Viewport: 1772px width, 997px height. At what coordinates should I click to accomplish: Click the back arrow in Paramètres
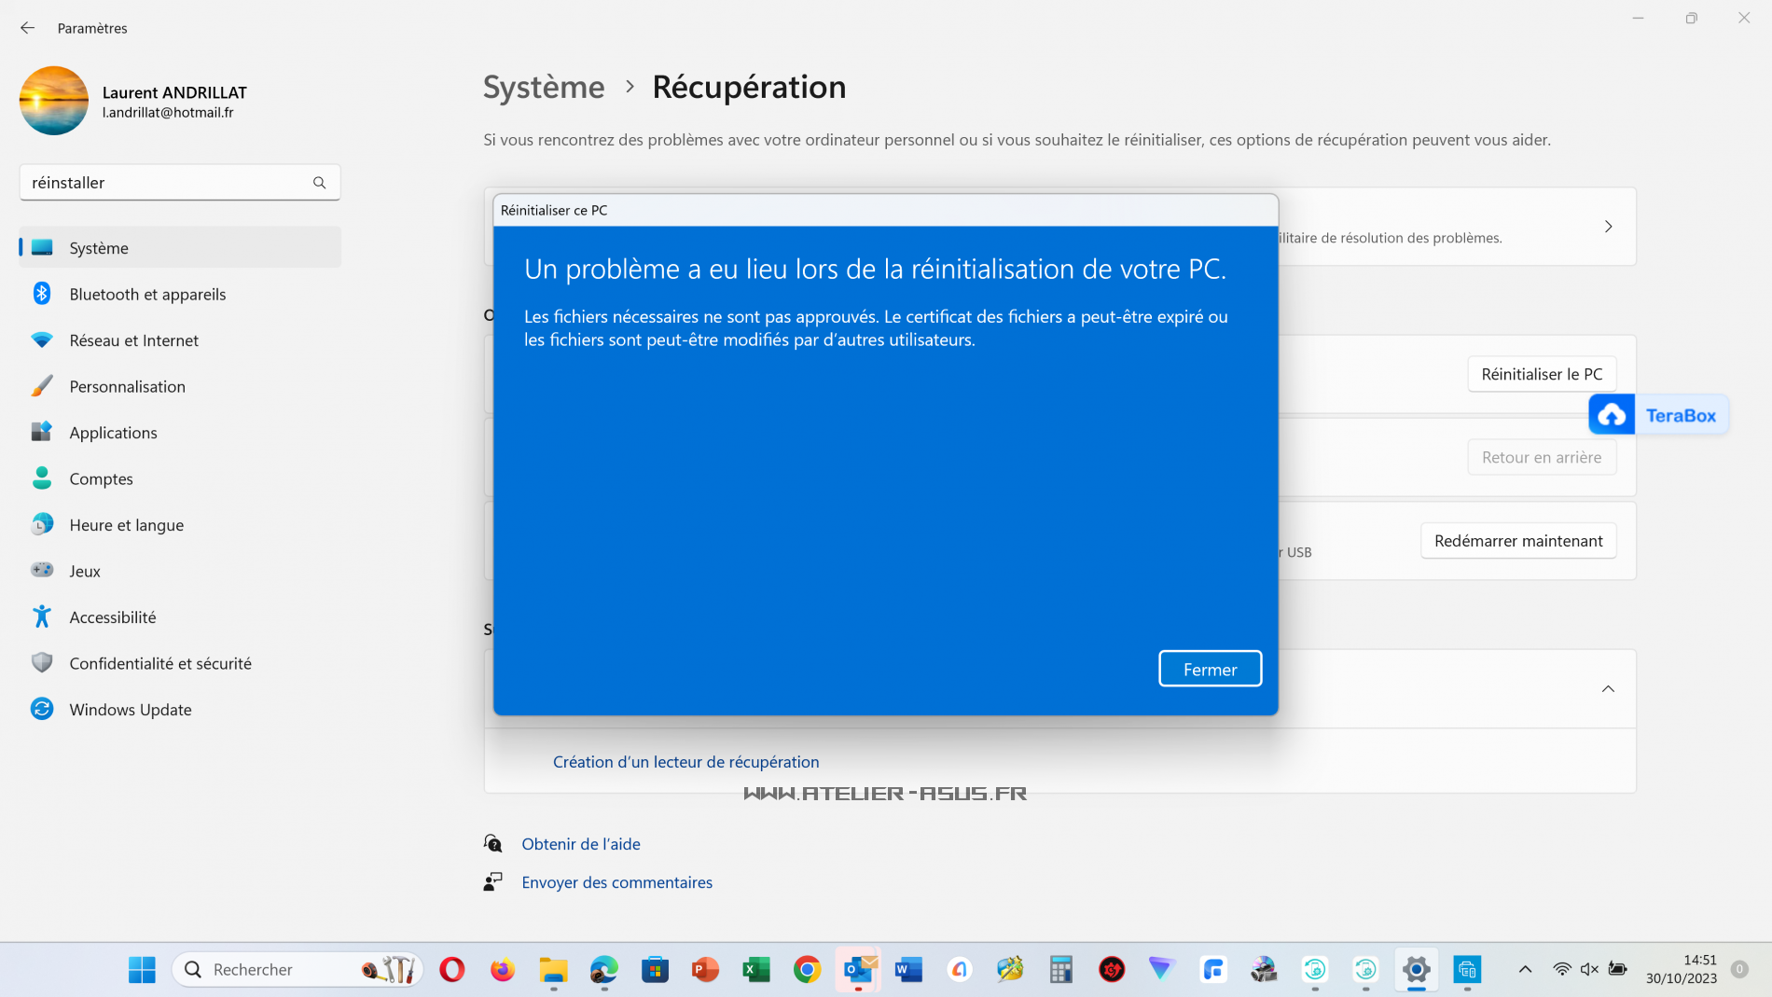click(x=27, y=28)
